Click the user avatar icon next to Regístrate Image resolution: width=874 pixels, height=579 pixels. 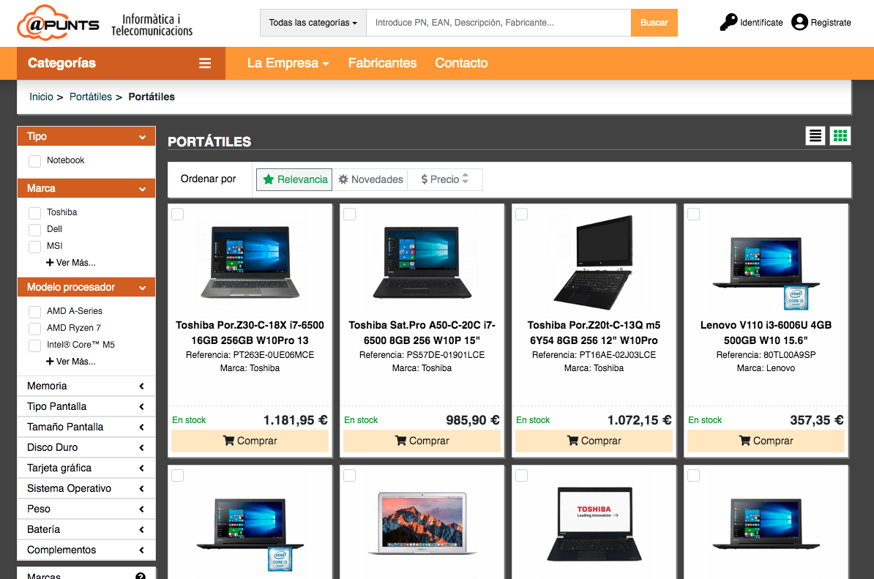point(799,22)
